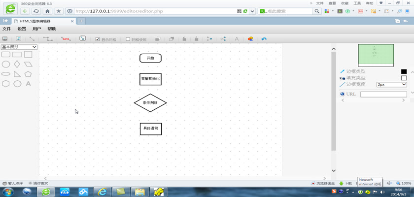Select the 具体语句 box on canvas

pos(150,129)
